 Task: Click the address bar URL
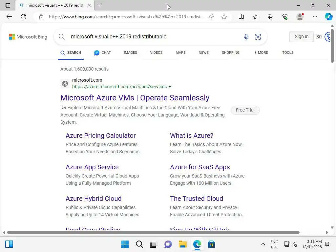coord(126,17)
